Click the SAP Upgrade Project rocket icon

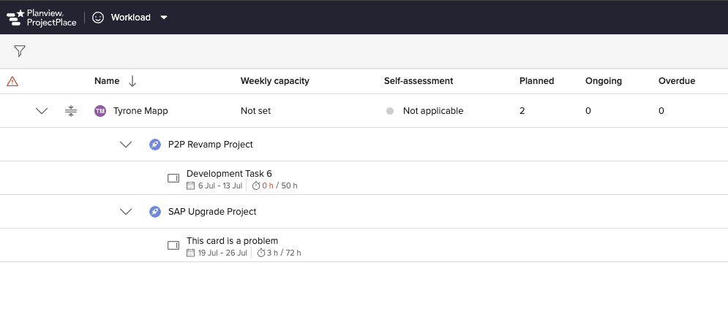tap(154, 212)
